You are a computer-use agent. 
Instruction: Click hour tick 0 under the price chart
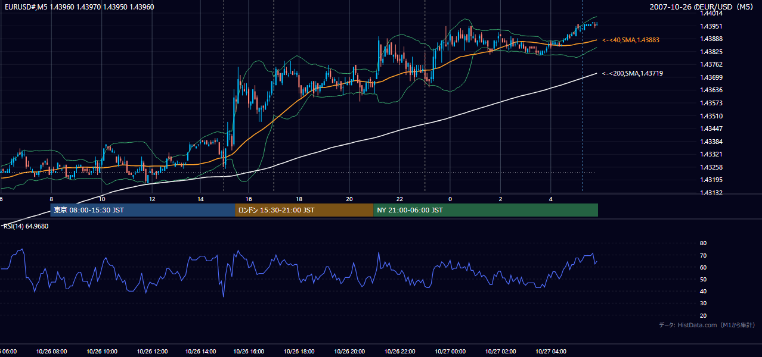pyautogui.click(x=450, y=199)
